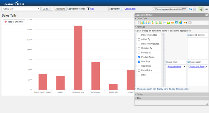Open the list view menu icon
The image size is (209, 113).
point(206,9)
